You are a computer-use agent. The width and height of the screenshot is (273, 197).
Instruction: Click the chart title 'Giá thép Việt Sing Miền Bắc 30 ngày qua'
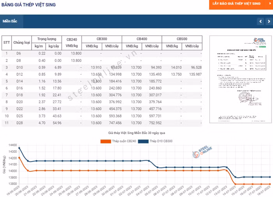136,133
